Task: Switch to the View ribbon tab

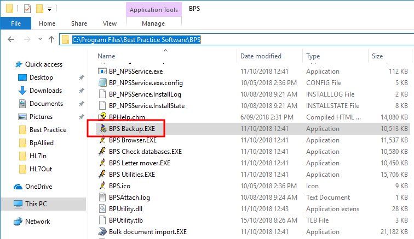Action: [110, 23]
